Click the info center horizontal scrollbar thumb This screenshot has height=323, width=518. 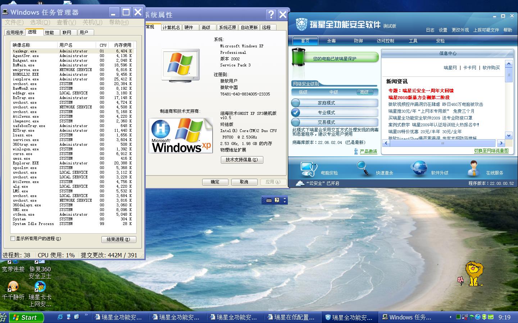[442, 143]
